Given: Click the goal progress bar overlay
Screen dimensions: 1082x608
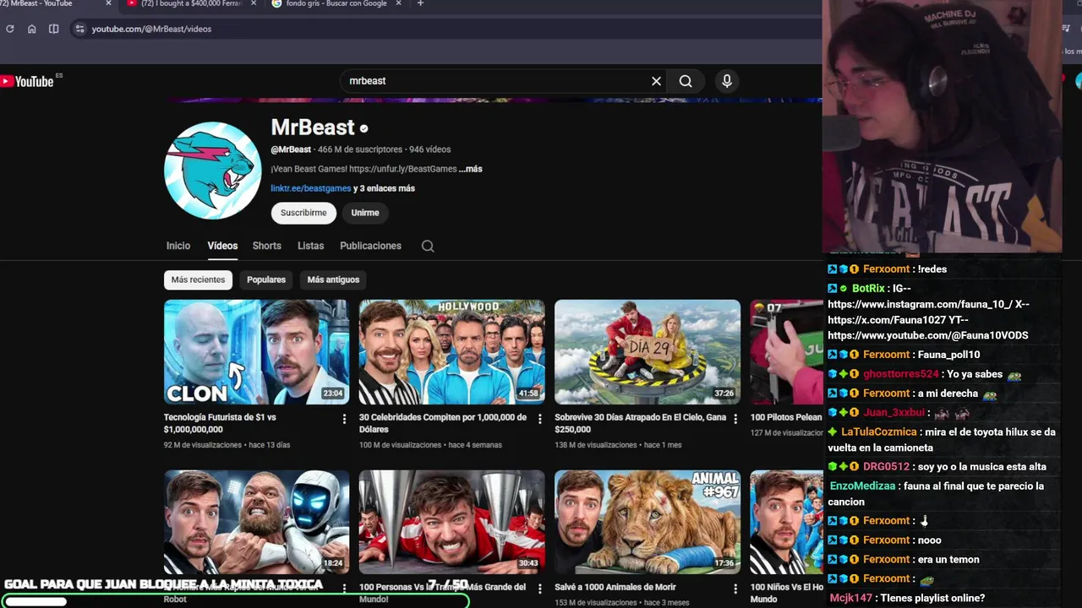Looking at the screenshot, I should (235, 601).
